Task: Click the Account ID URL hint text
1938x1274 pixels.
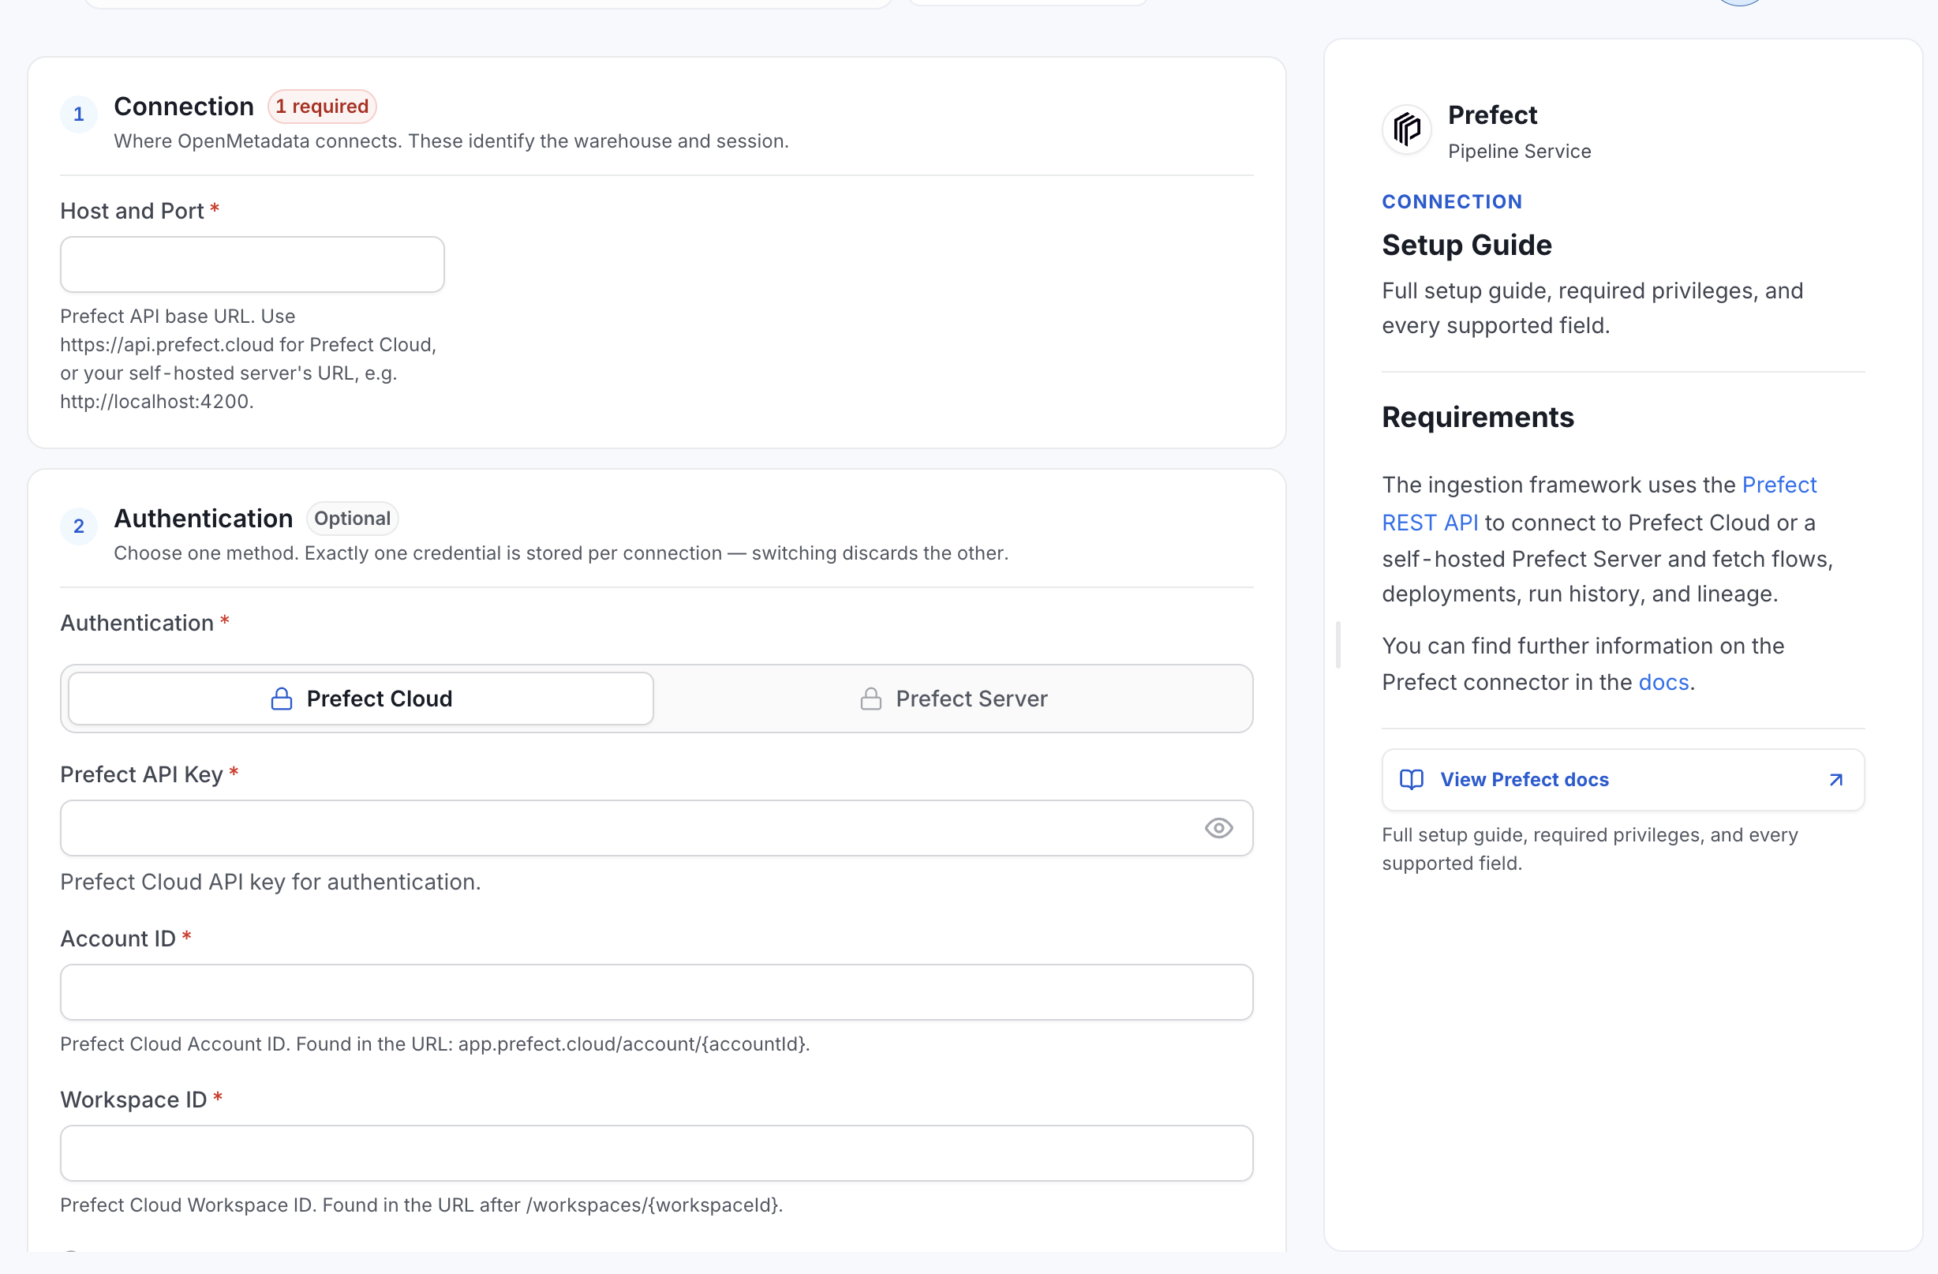Action: pyautogui.click(x=435, y=1044)
